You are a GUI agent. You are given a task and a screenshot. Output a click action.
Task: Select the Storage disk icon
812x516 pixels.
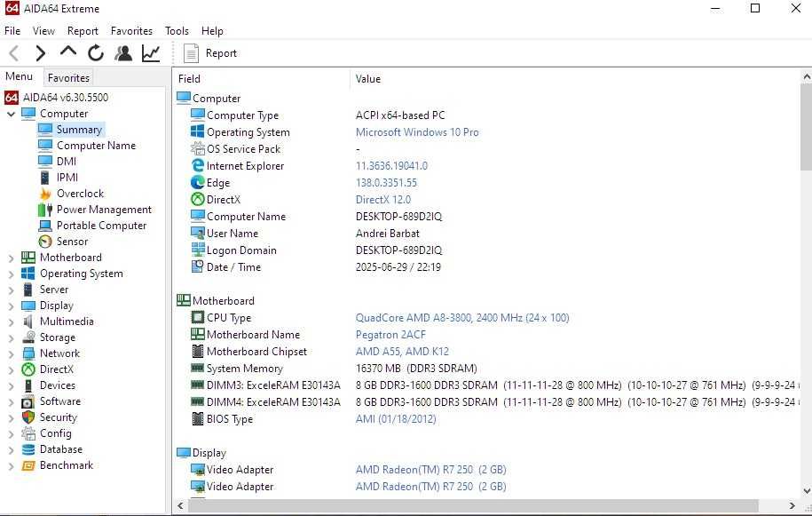click(28, 337)
